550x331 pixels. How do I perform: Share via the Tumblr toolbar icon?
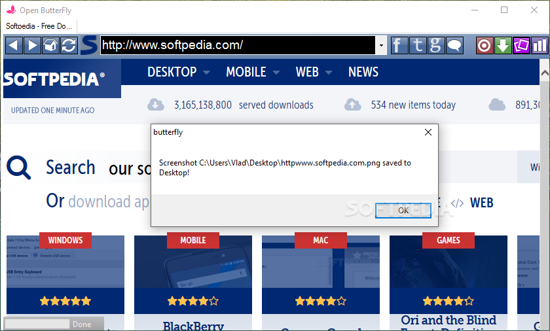418,45
